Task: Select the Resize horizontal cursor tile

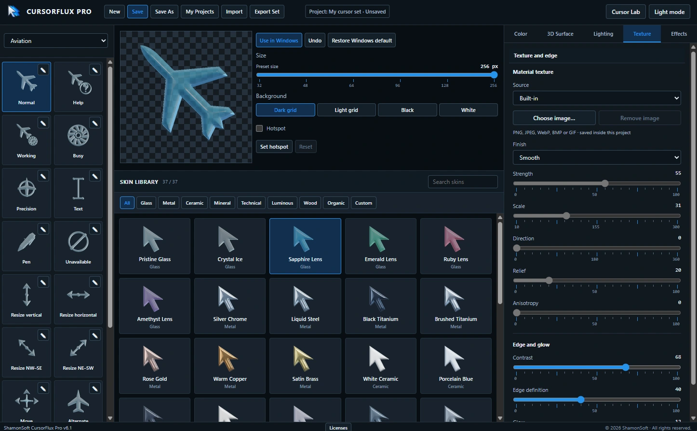Action: [78, 299]
